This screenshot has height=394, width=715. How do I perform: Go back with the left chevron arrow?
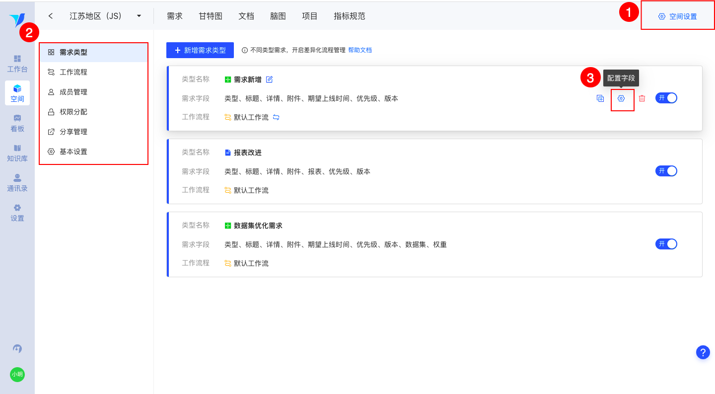[x=51, y=16]
